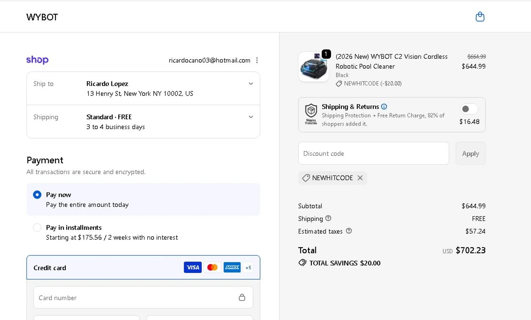Select the Pay in installments option
The image size is (531, 320).
coord(37,228)
